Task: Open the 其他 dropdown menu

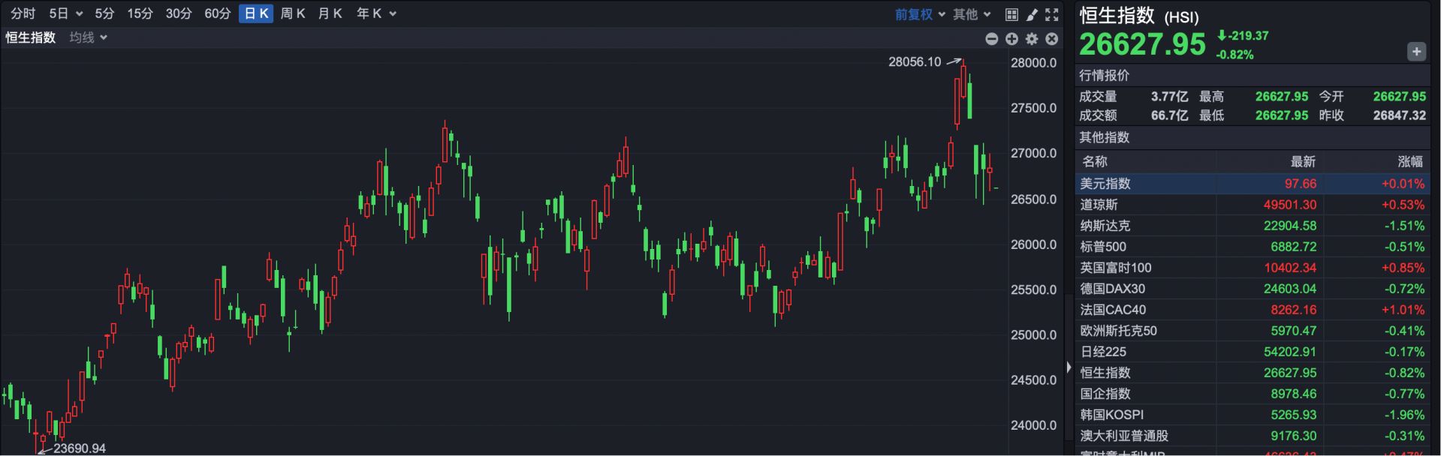Action: tap(972, 14)
